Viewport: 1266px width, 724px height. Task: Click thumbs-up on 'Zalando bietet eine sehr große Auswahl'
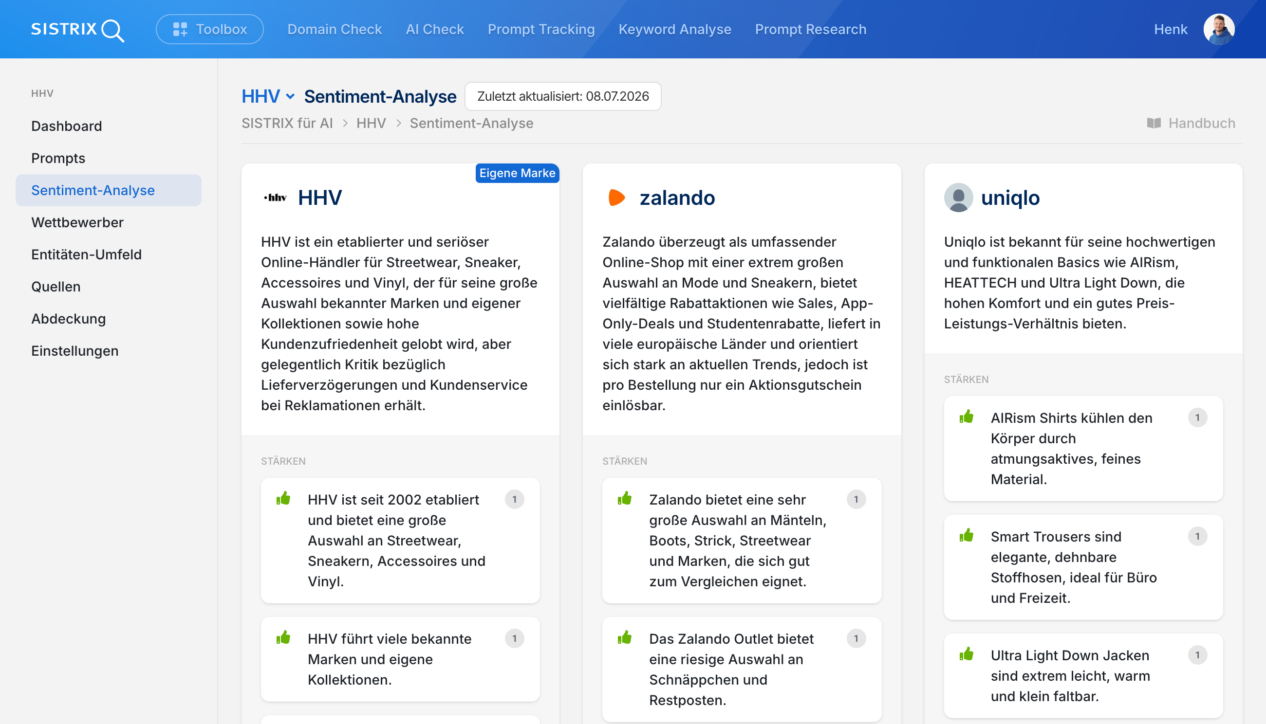pyautogui.click(x=625, y=499)
